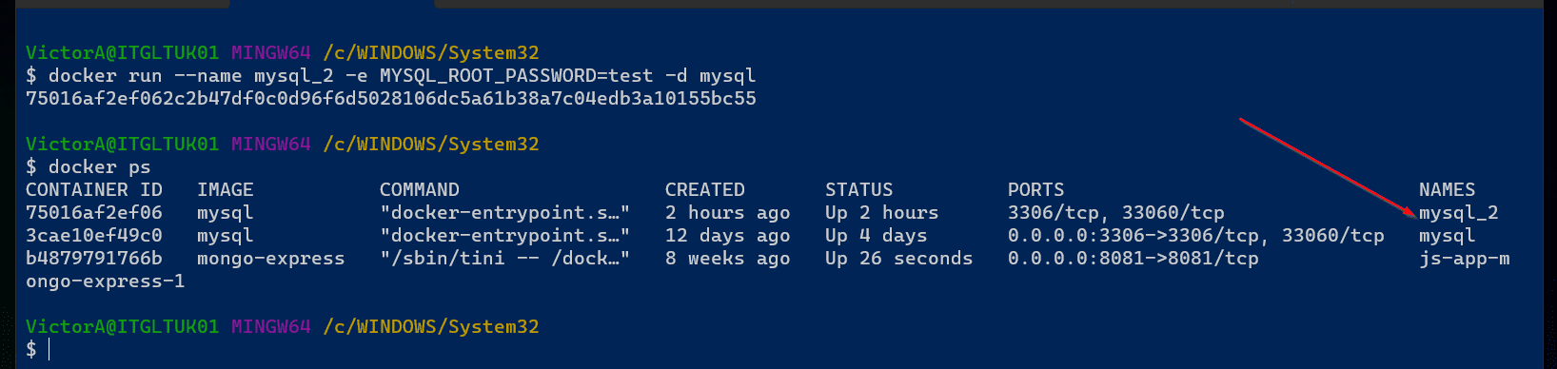
Task: Click the 'docker run --name mysql_2' command line
Action: (x=402, y=76)
